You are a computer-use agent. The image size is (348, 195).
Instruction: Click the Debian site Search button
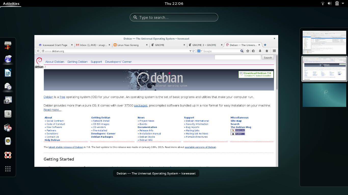[x=268, y=58]
